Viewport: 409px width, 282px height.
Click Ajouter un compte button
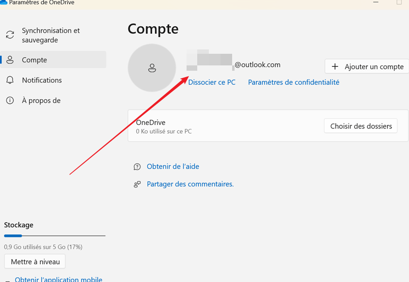(x=367, y=66)
